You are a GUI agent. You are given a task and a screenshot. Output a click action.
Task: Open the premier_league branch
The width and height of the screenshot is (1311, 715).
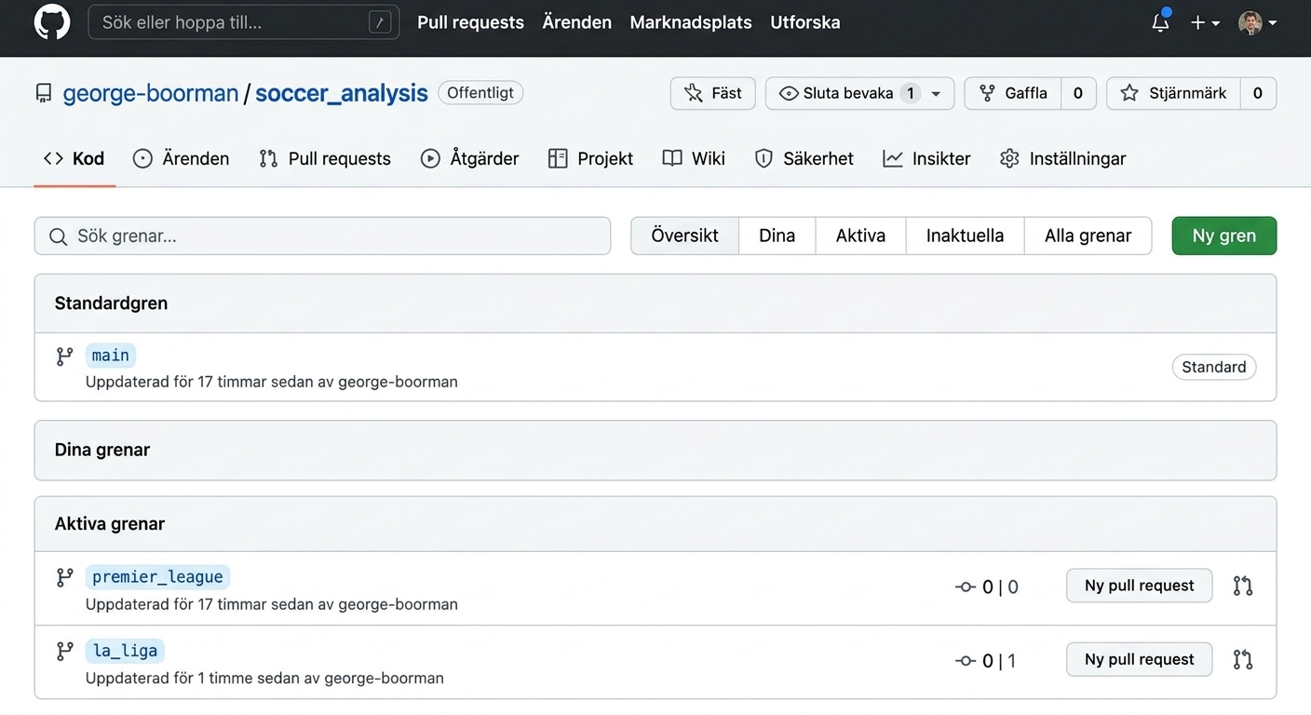(x=157, y=576)
